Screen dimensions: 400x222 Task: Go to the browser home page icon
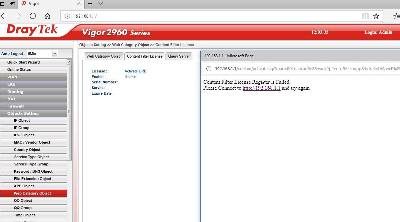pos(47,16)
